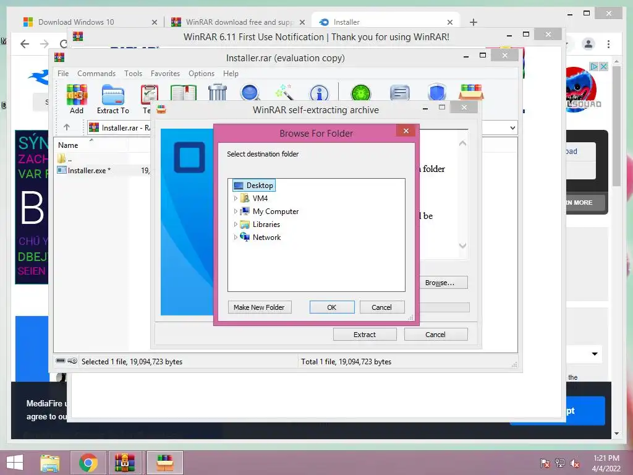The image size is (633, 475).
Task: Open Windows Start button
Action: click(x=15, y=463)
